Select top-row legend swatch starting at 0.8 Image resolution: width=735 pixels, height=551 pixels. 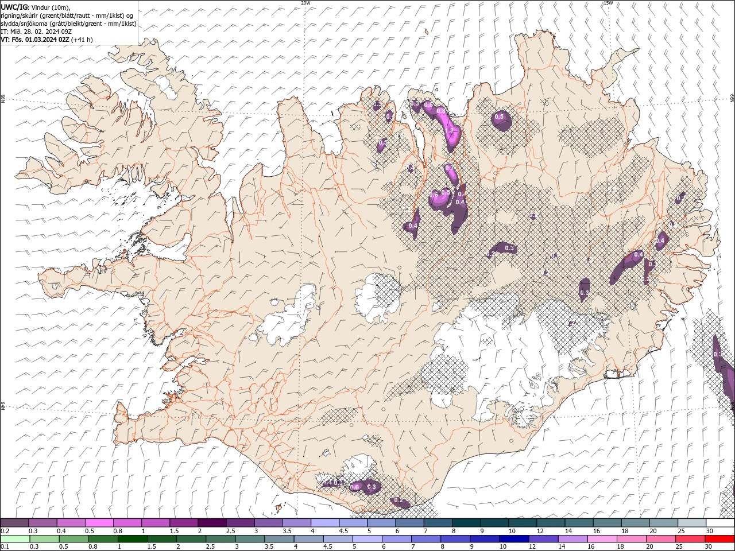tap(127, 523)
